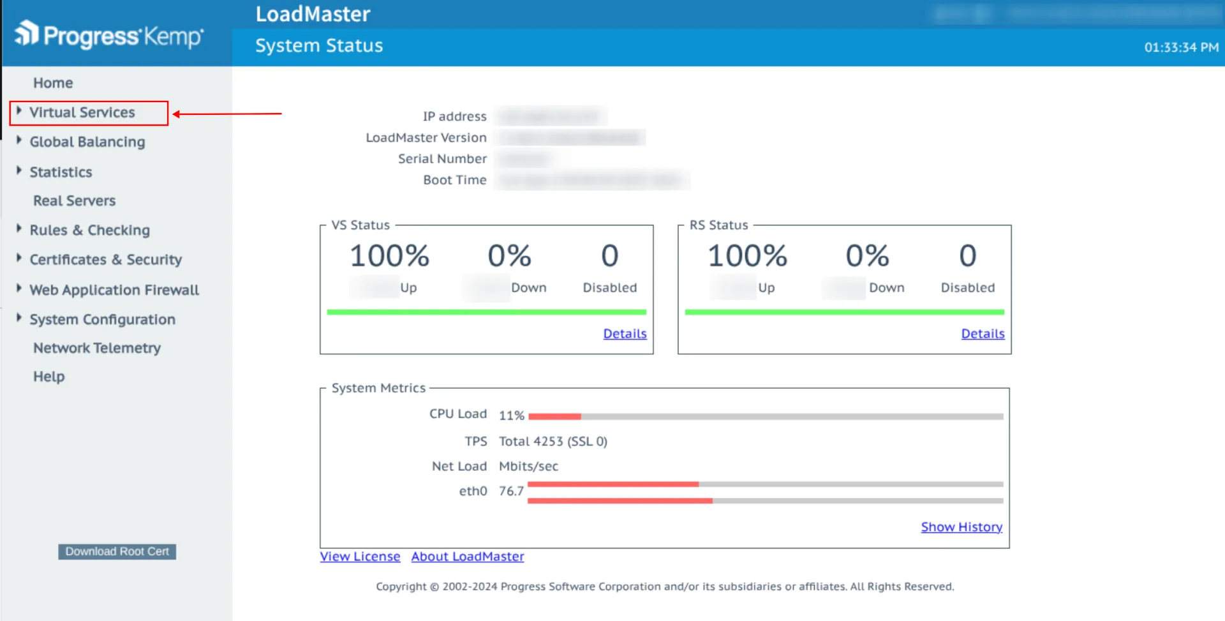Open Details link in VS Status

coord(625,334)
